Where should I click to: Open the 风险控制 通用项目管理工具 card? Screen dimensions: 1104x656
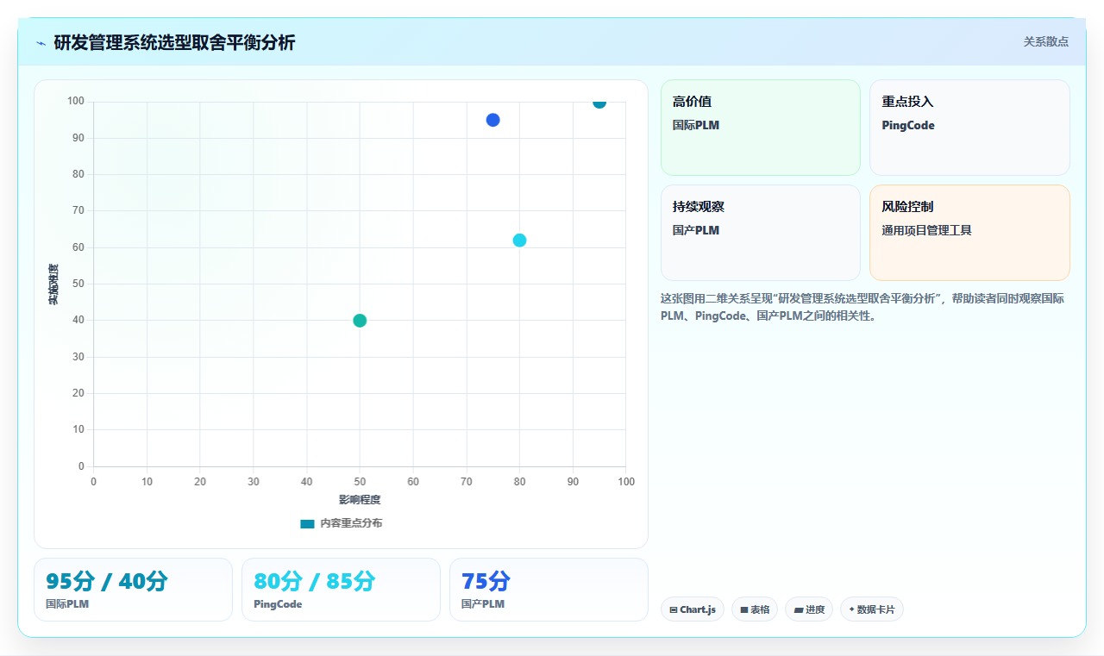[969, 233]
